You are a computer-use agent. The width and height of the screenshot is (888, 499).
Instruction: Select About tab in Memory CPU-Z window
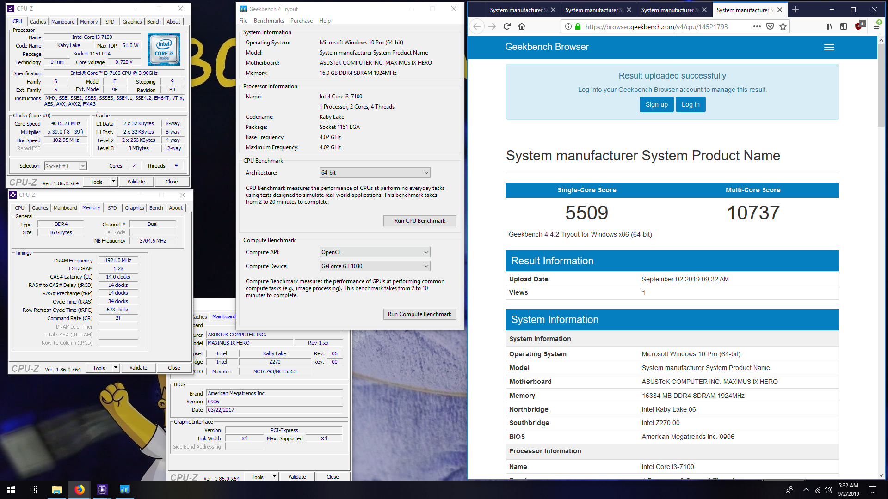click(176, 208)
